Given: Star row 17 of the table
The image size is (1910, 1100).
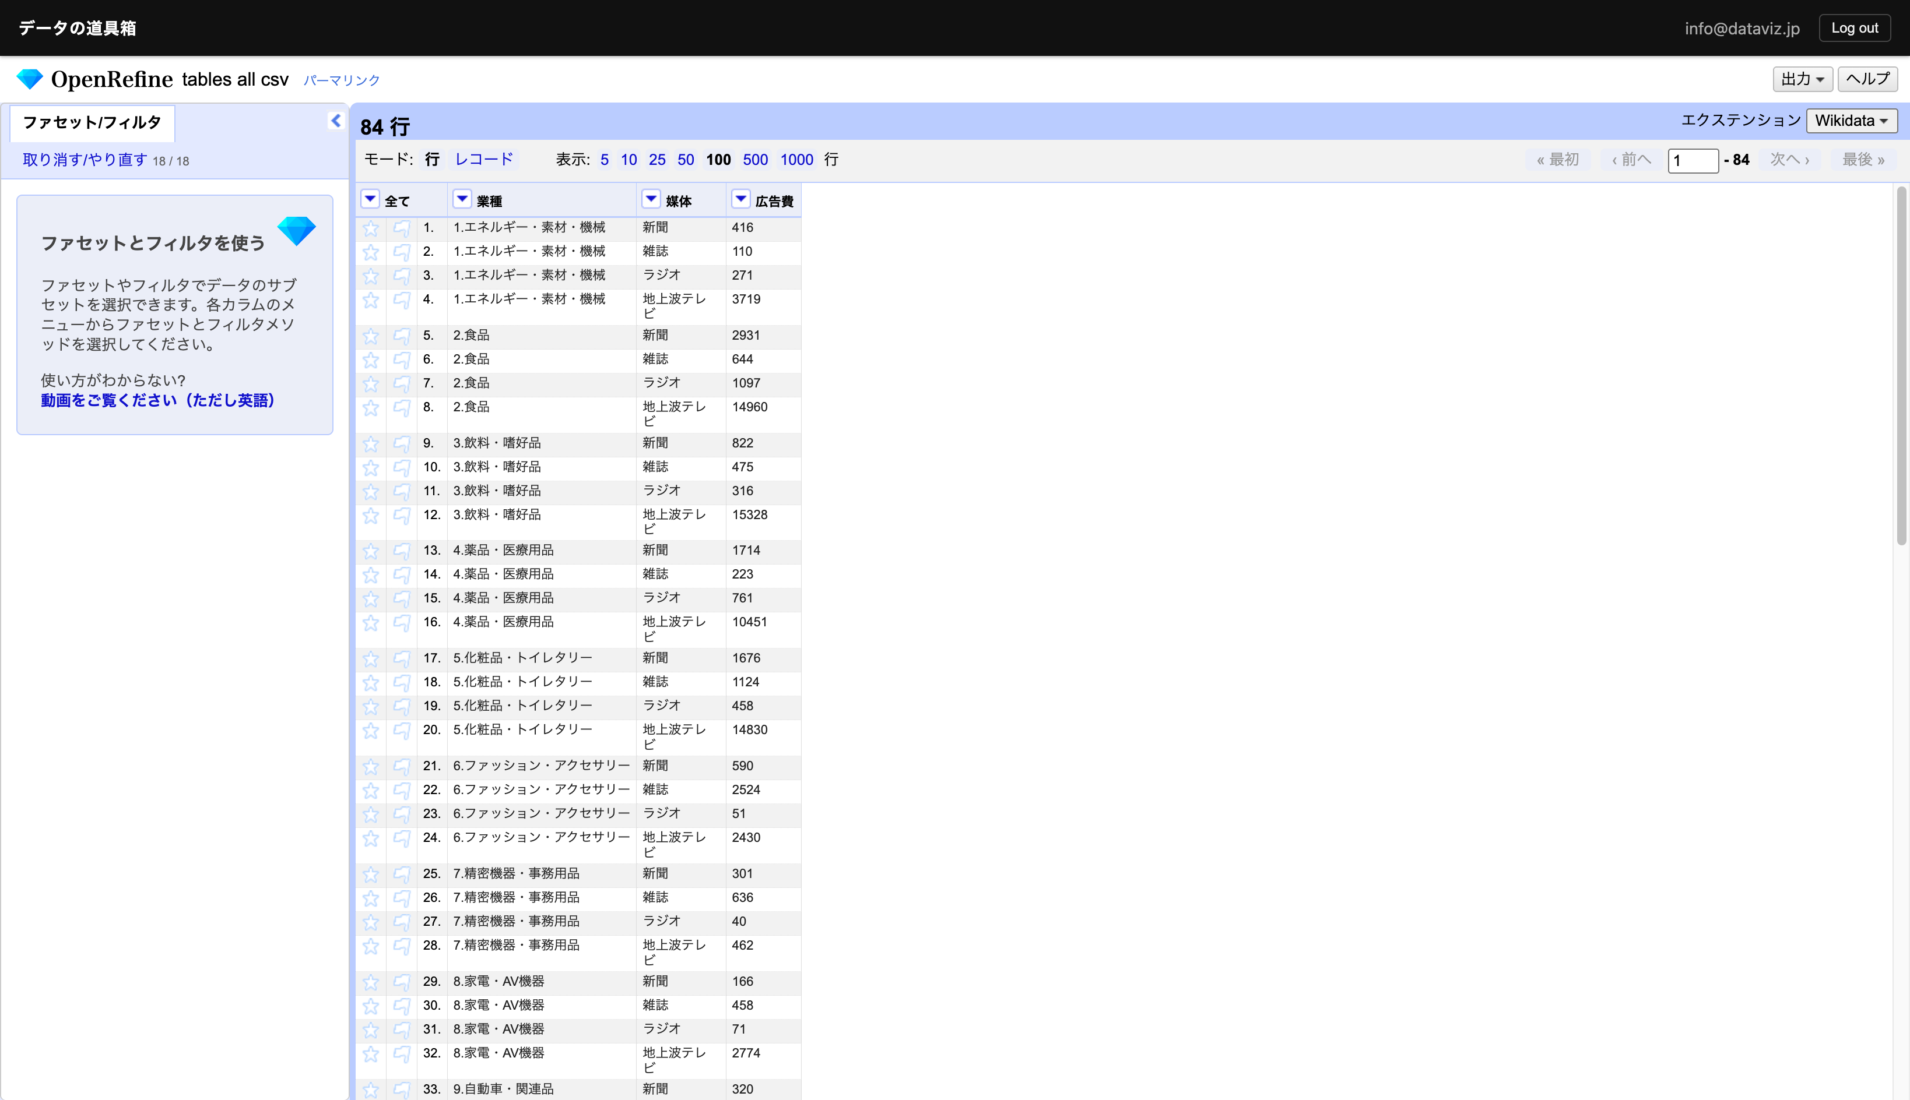Looking at the screenshot, I should 370,659.
